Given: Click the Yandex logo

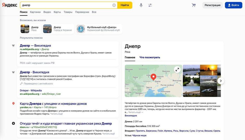Looking at the screenshot, I should click(x=10, y=5).
